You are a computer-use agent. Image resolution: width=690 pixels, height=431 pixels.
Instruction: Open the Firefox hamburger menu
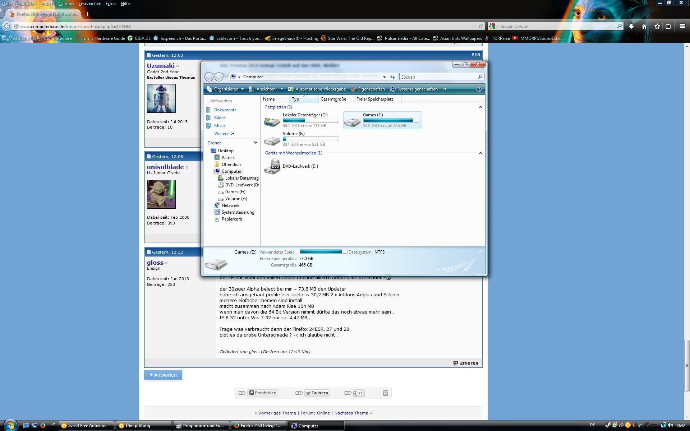coord(682,26)
